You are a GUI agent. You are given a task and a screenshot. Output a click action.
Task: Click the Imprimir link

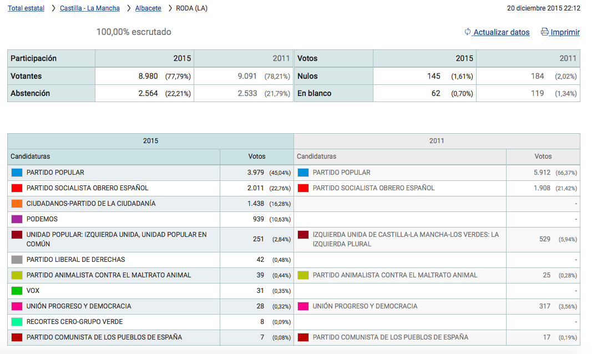click(x=565, y=32)
